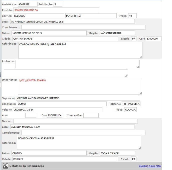Click the origin Local field AV AVENIDA VINTE E CINCO
Image resolution: width=172 pixels, height=170 pixels.
click(72, 21)
